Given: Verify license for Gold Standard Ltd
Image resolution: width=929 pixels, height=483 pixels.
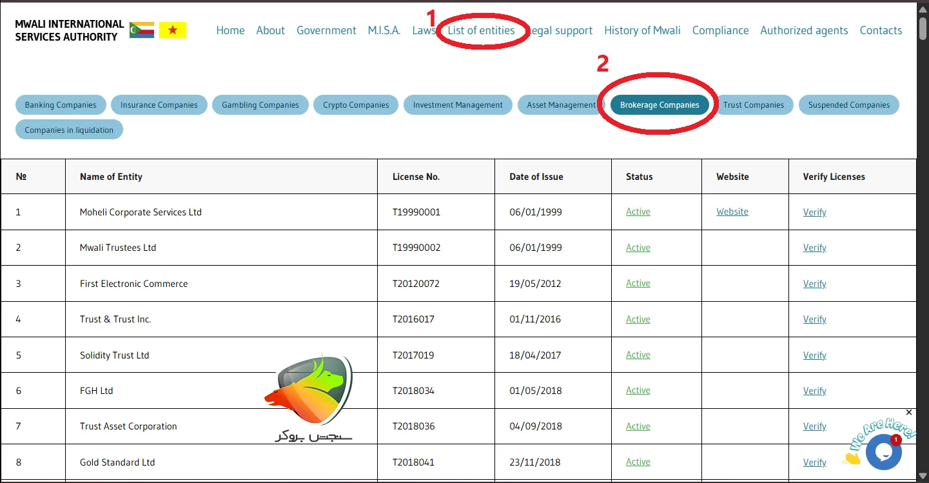Looking at the screenshot, I should click(x=814, y=462).
